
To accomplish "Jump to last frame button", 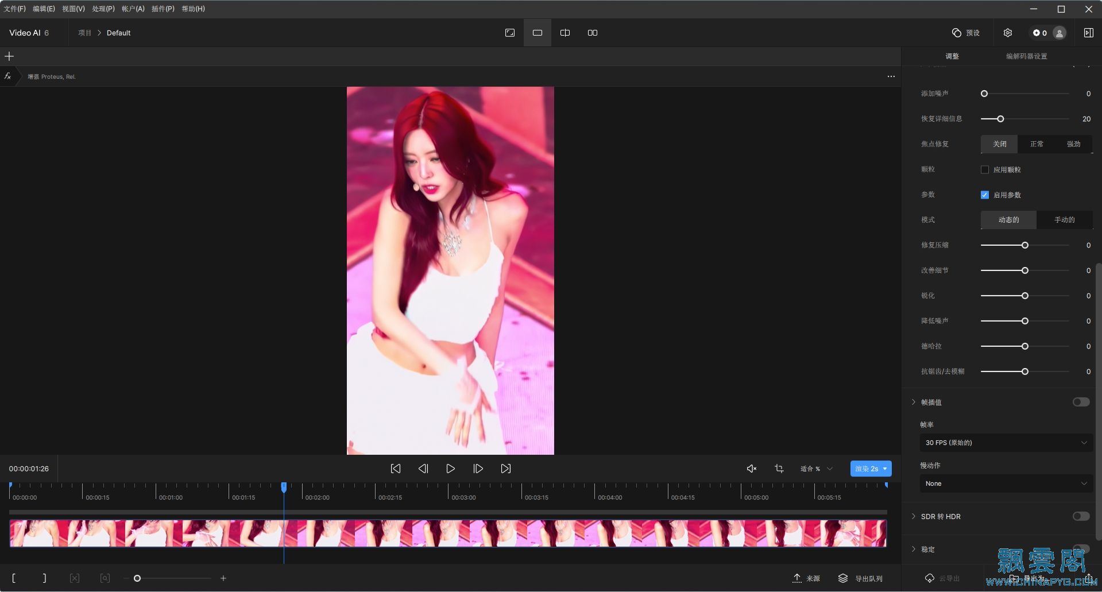I will pyautogui.click(x=505, y=469).
